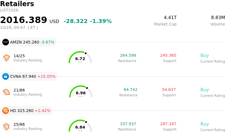Viewport: 225px width, 137px height.
Task: Open the CVNA 67.940 ticker pill
Action: [29, 76]
